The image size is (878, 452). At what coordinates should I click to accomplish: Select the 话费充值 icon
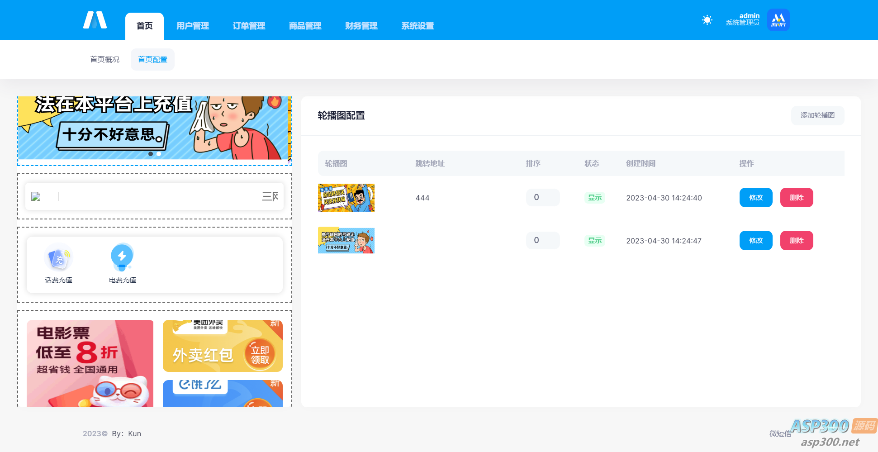[59, 257]
